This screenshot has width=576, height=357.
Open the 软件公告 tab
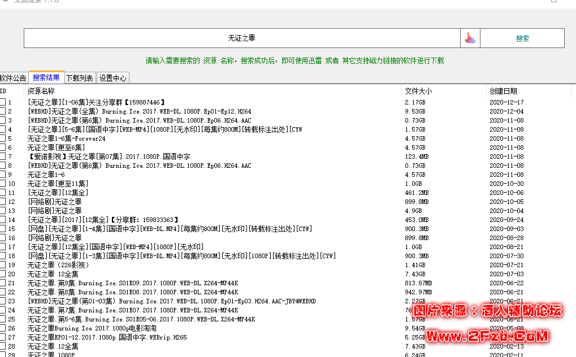(13, 78)
